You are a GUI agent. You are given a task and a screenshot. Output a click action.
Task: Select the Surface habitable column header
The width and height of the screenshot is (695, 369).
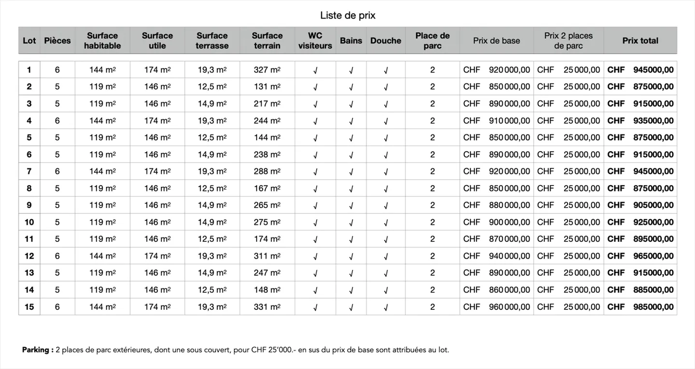pyautogui.click(x=102, y=40)
